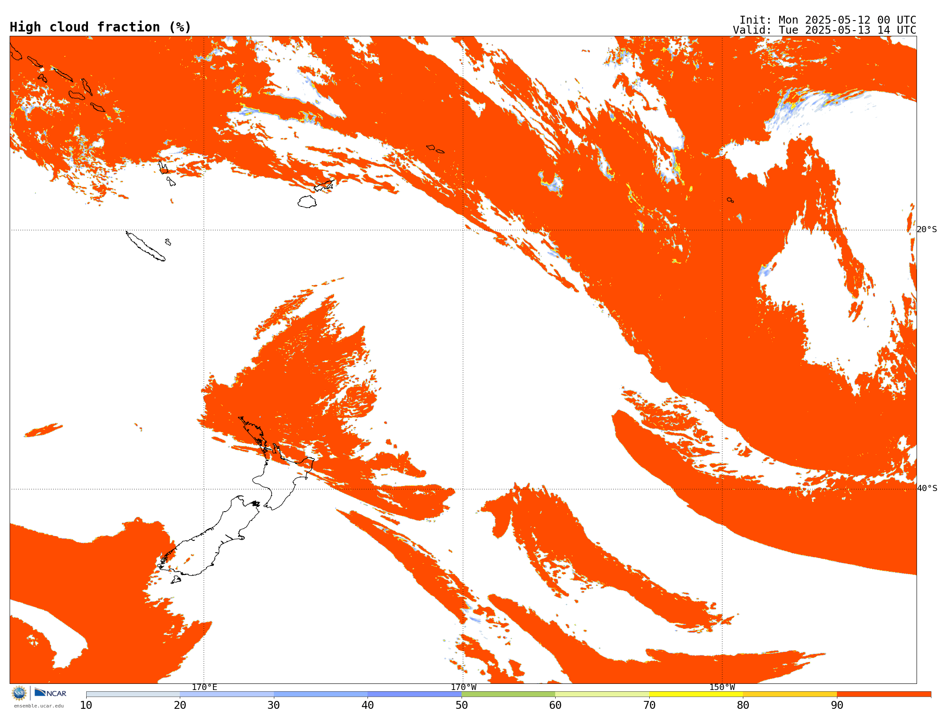Select the 'Valid: Tue 2025-05-13 14 UTC' text
The image size is (945, 711).
click(825, 30)
